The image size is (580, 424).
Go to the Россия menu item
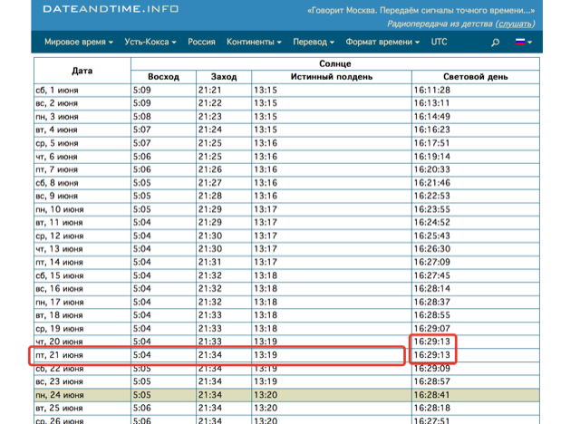(201, 43)
